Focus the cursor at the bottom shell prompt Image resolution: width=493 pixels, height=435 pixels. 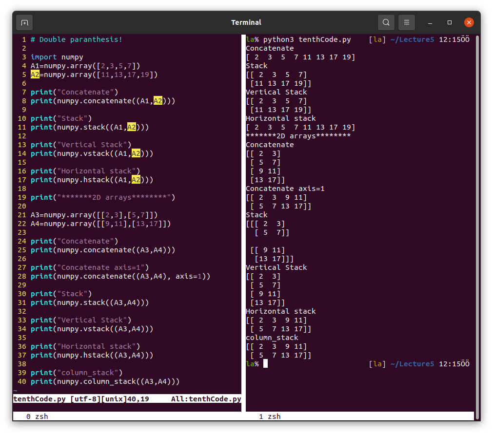click(x=266, y=364)
